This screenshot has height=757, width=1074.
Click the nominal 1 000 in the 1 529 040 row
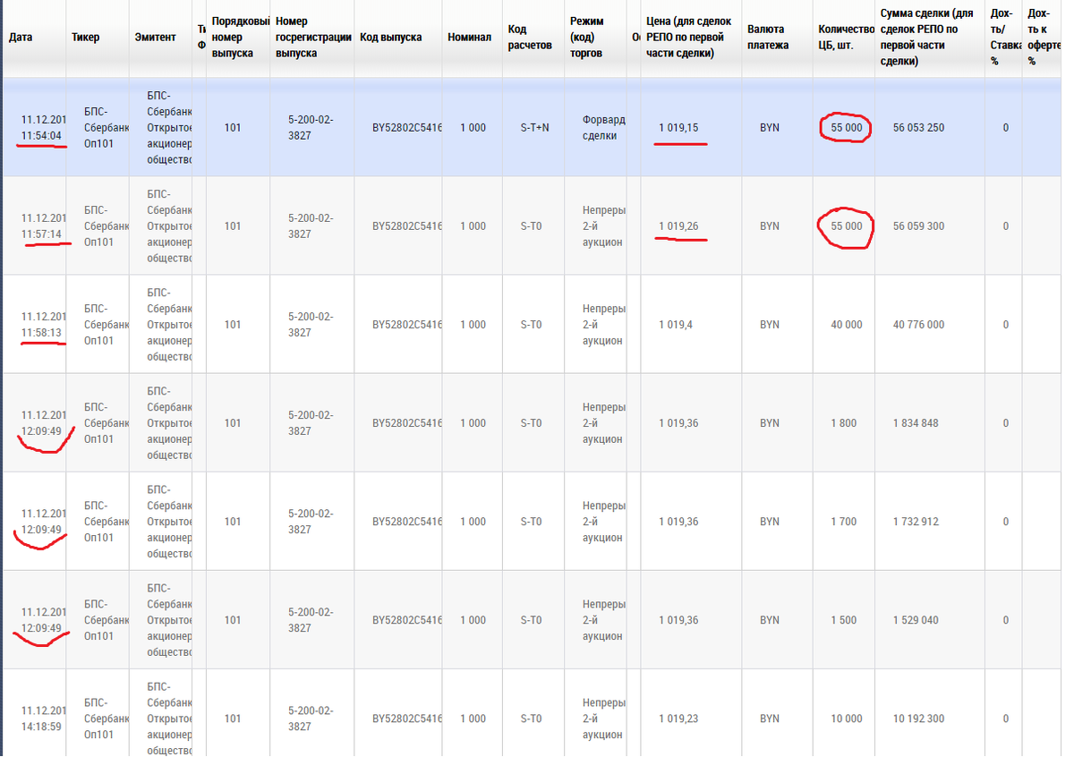point(473,620)
